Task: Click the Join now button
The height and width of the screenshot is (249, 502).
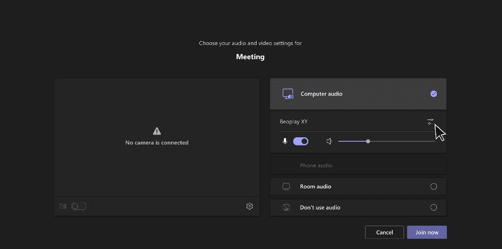Action: pyautogui.click(x=427, y=232)
